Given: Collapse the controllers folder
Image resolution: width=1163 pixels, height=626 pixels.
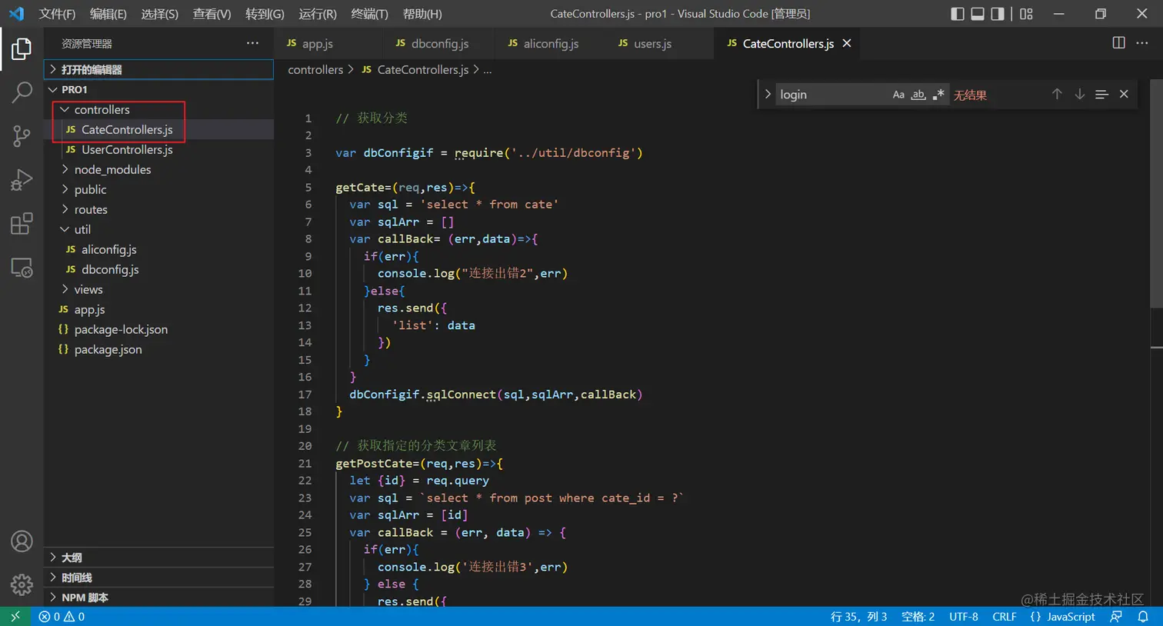Looking at the screenshot, I should [158, 109].
